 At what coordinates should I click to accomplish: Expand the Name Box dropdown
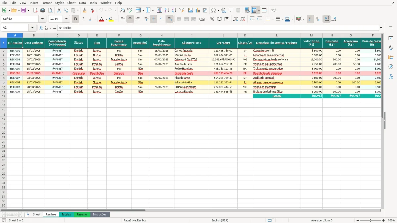coord(32,28)
